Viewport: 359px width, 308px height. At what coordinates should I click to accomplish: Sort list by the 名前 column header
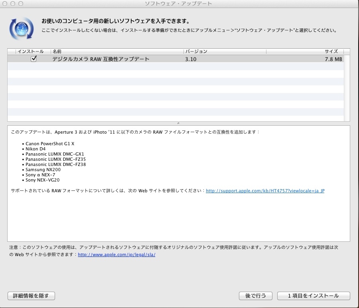pos(117,51)
